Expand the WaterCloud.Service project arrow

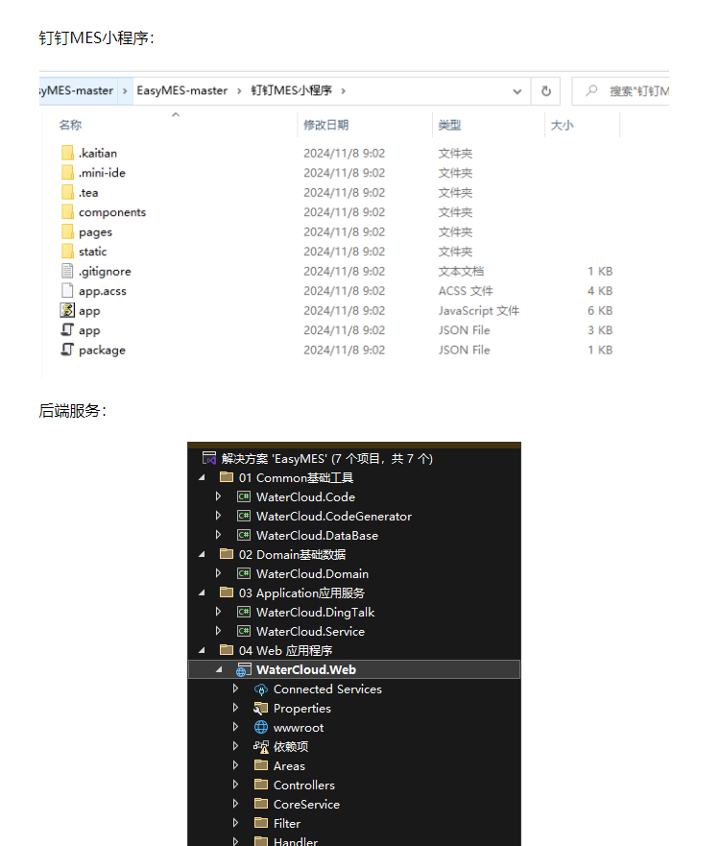coord(218,631)
